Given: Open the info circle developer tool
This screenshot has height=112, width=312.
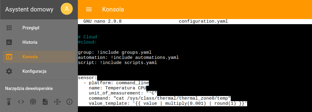Looking at the screenshot, I should click(69, 102).
